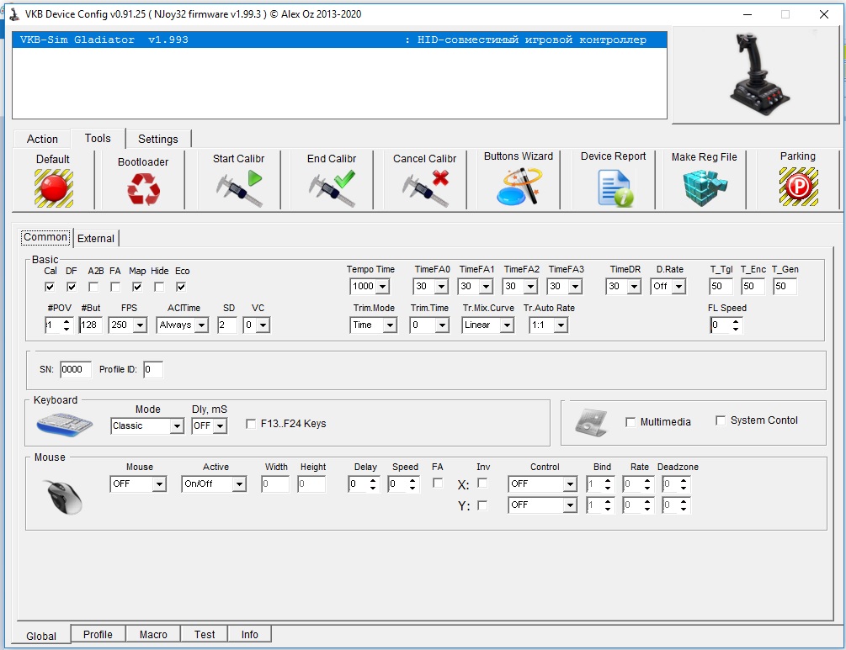Open the Mouse Active dropdown
Viewport: 846px width, 650px height.
tap(239, 484)
